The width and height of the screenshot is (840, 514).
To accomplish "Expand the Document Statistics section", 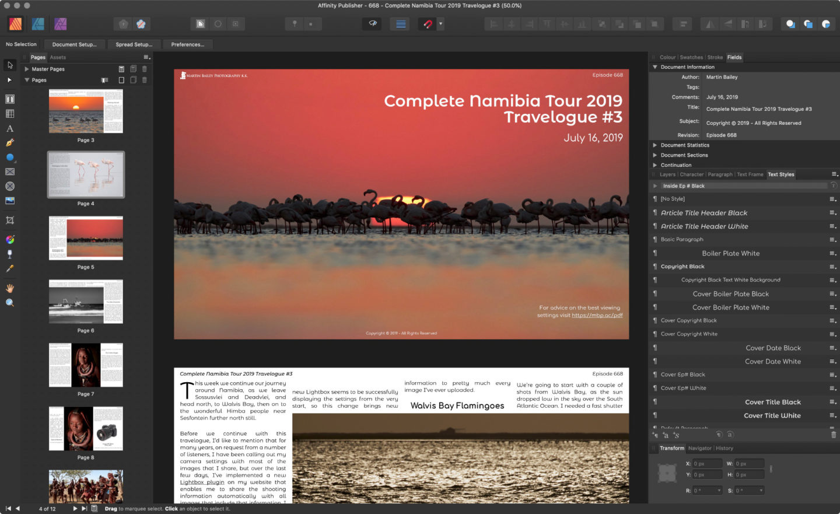I will (655, 145).
